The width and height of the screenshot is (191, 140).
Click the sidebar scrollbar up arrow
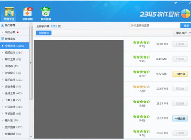click(x=31, y=24)
